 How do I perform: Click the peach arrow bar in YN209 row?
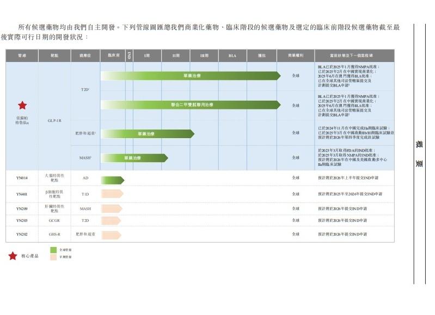coord(112,208)
